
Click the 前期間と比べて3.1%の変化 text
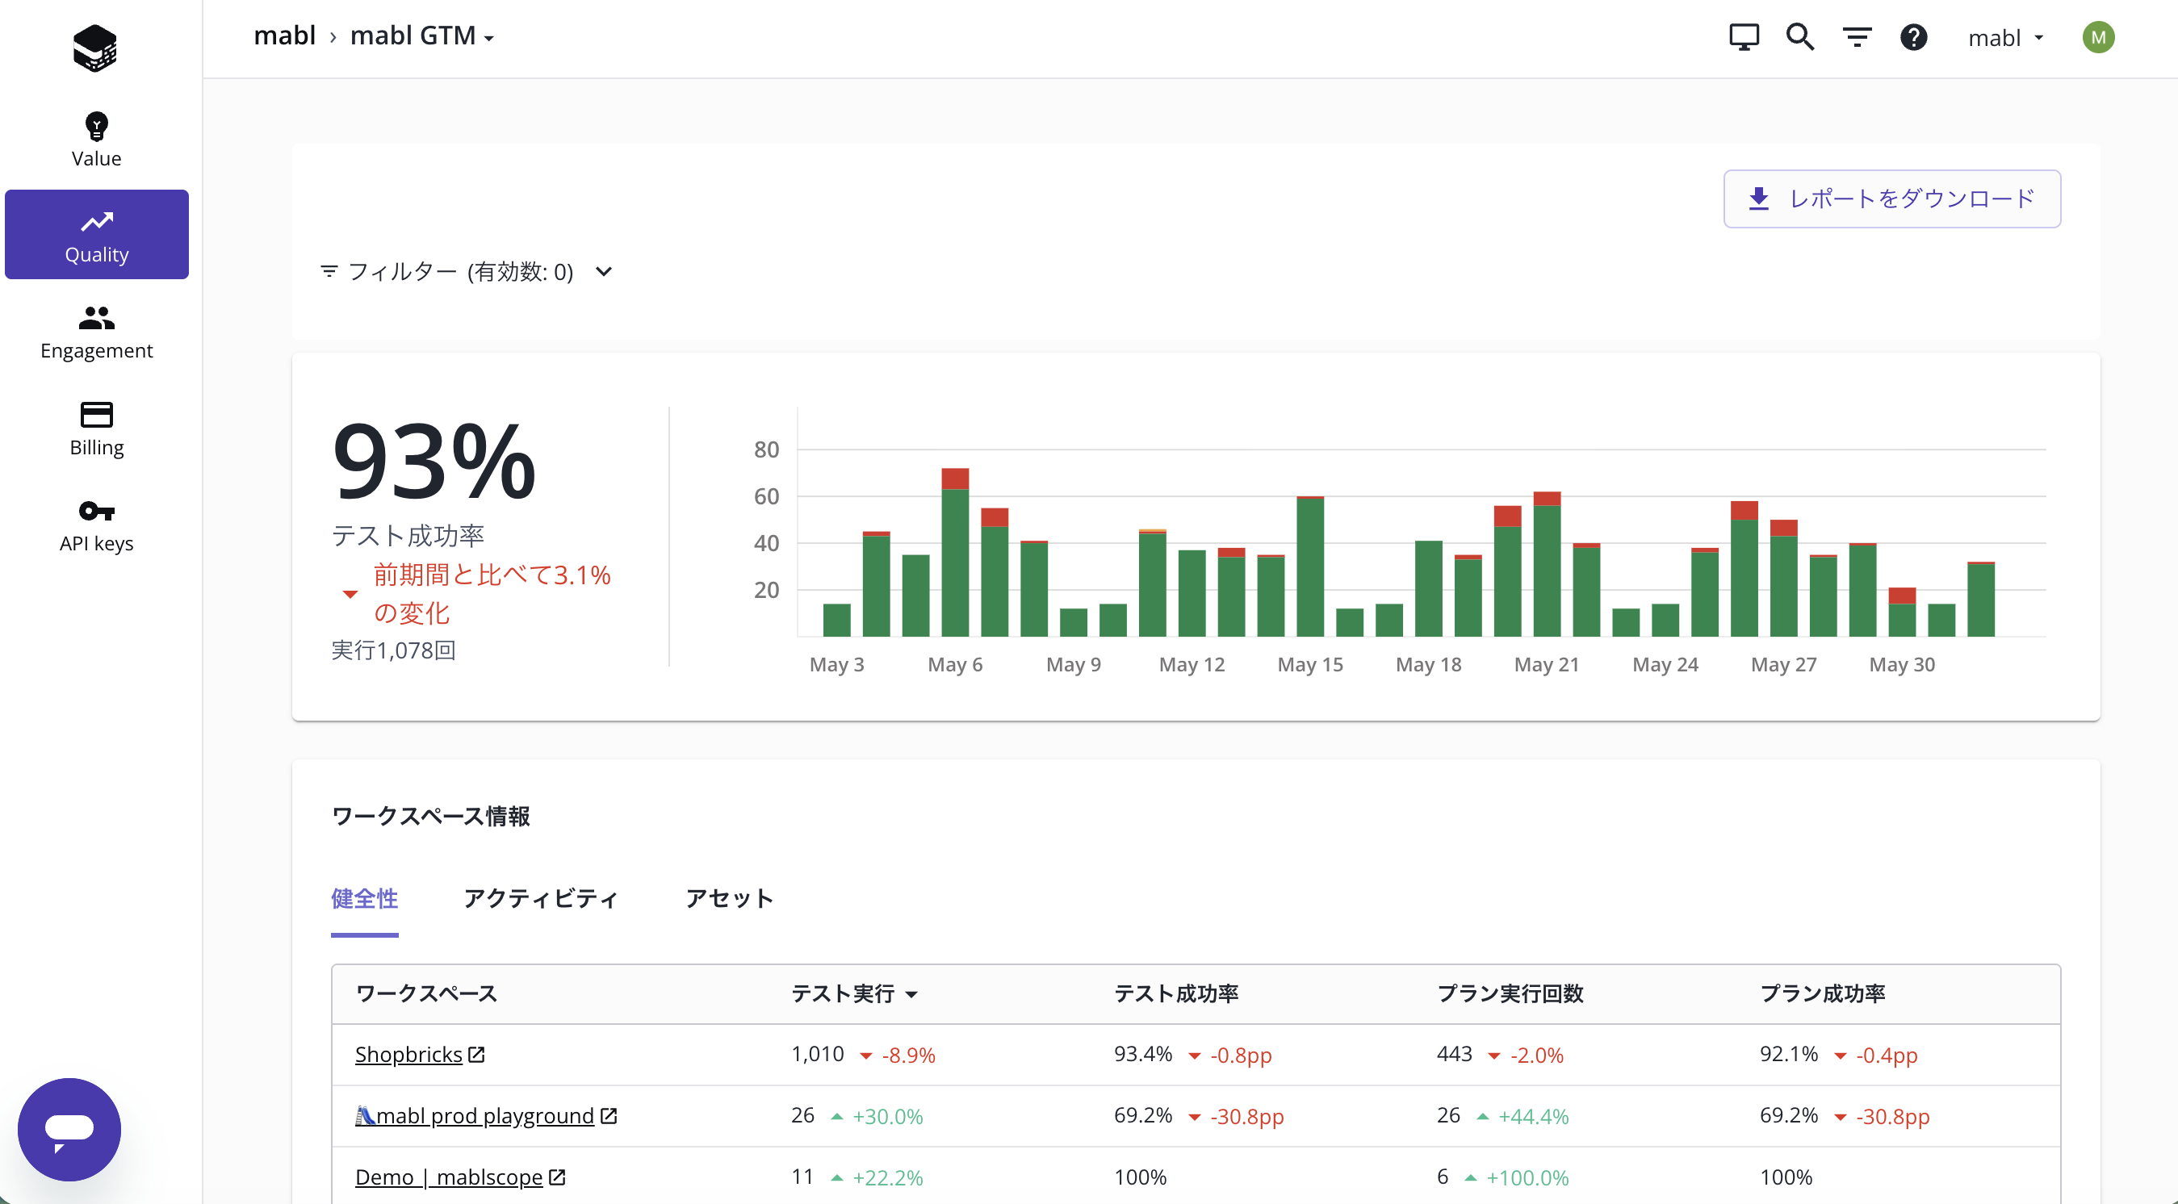(492, 594)
